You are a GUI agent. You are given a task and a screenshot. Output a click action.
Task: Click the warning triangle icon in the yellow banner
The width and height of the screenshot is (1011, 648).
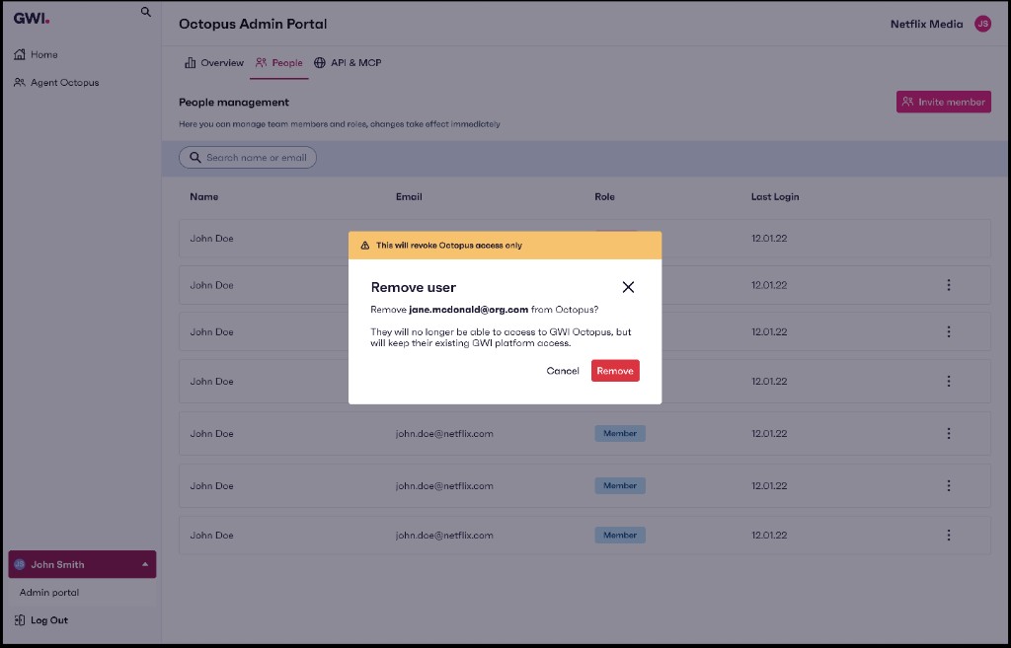(x=365, y=246)
